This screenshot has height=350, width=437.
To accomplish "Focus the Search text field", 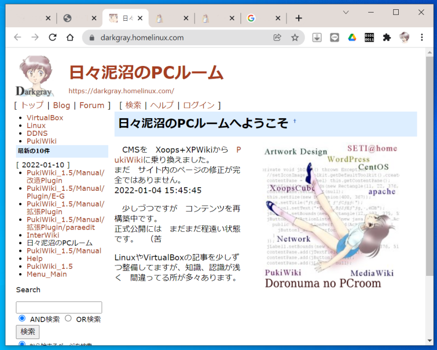I will 59,307.
